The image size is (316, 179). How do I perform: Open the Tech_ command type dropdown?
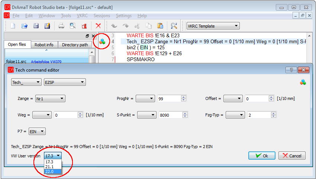(x=26, y=82)
